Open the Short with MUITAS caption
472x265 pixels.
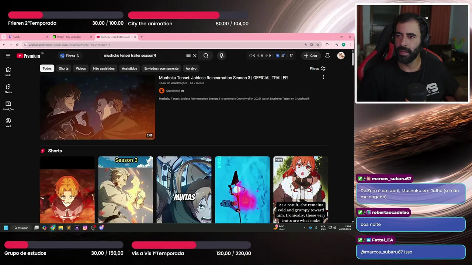tap(184, 190)
